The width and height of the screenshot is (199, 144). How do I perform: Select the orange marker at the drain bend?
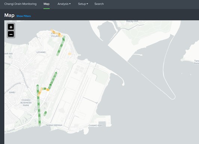coord(48,90)
